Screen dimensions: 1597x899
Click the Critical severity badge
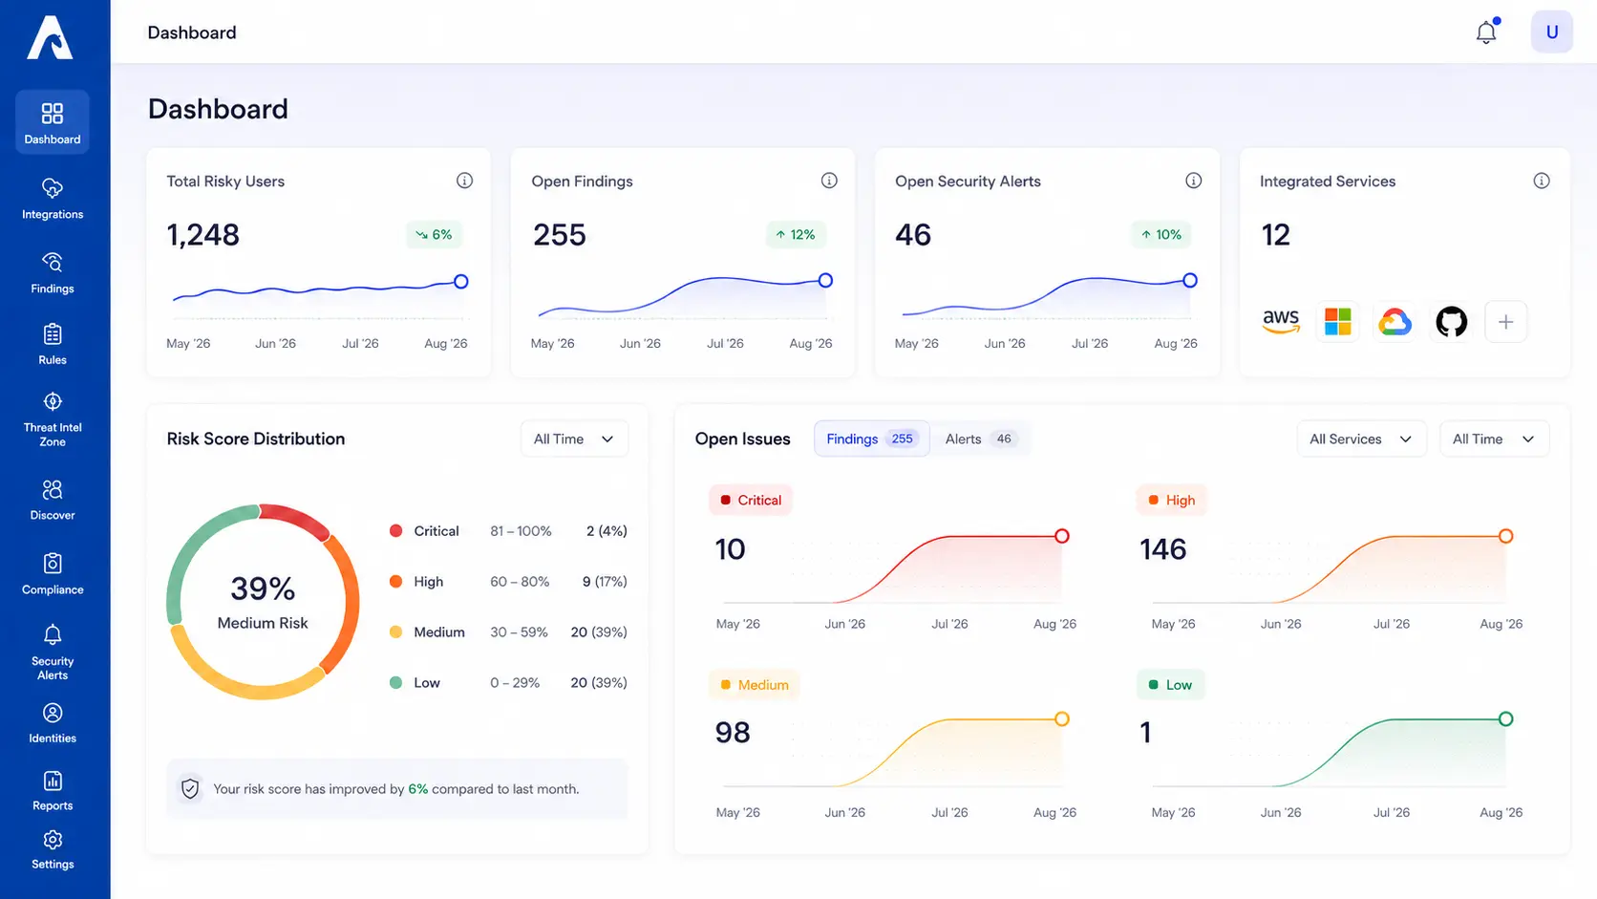click(x=751, y=500)
